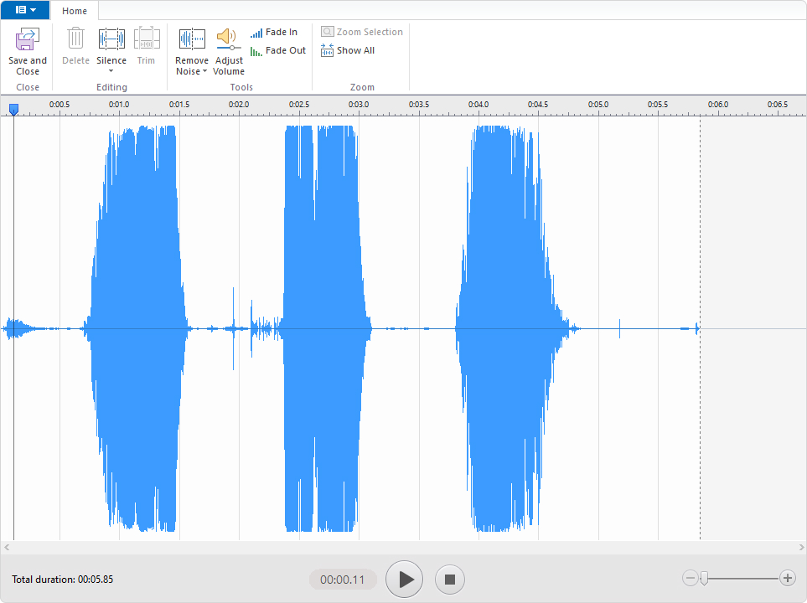
Task: Click the Silence waveform icon
Action: [111, 39]
